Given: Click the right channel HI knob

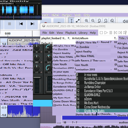Looking at the screenshot, I should click(49, 47).
